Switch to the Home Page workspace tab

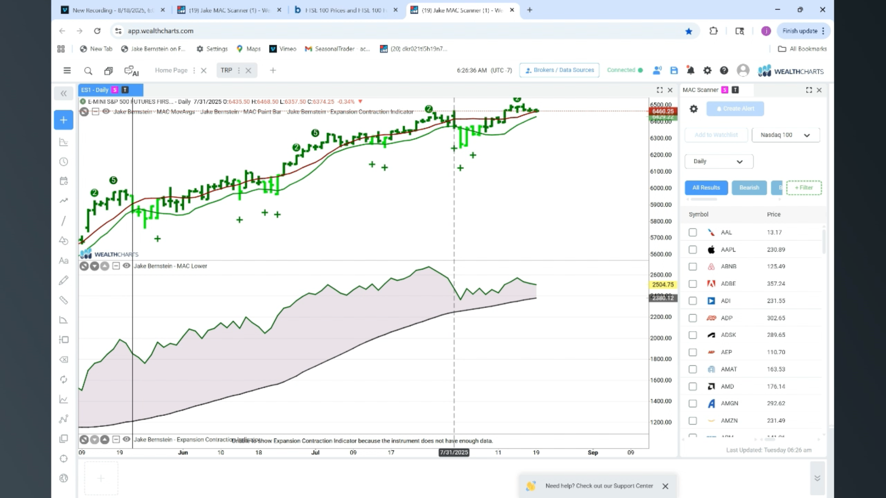click(x=171, y=71)
